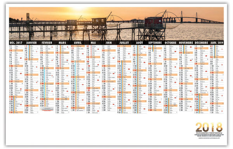Click the photographer credit line below 2018
This screenshot has height=149, width=233.
coord(209,133)
